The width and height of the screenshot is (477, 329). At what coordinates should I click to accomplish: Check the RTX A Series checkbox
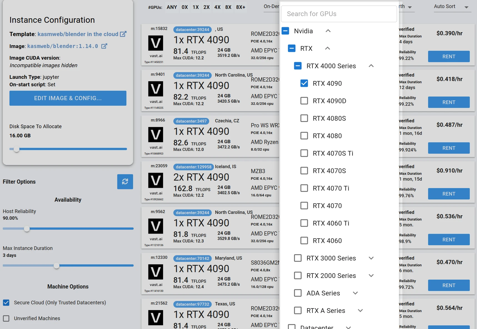click(298, 310)
